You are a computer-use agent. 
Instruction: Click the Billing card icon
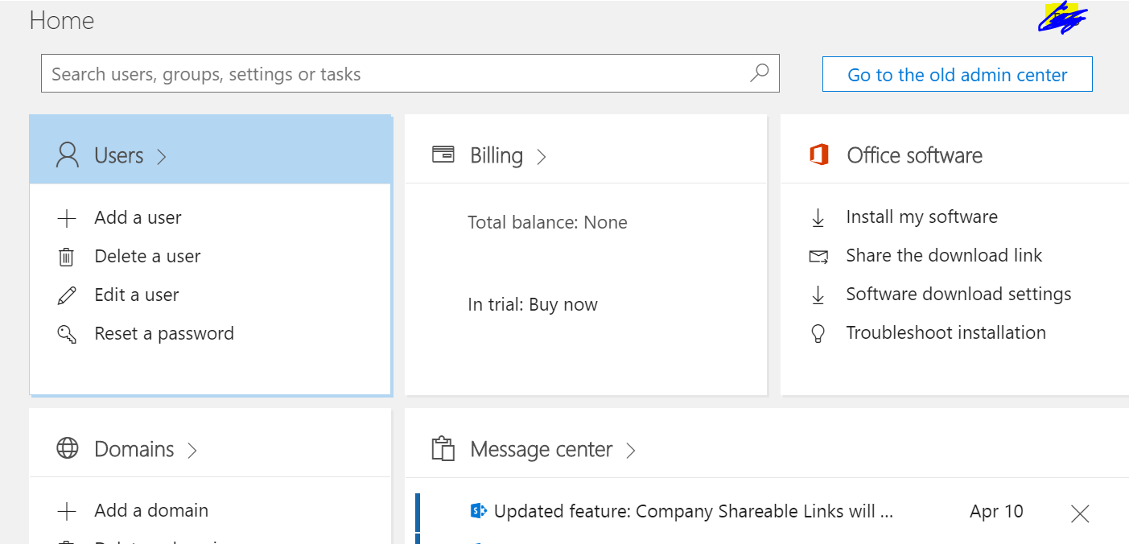(443, 155)
